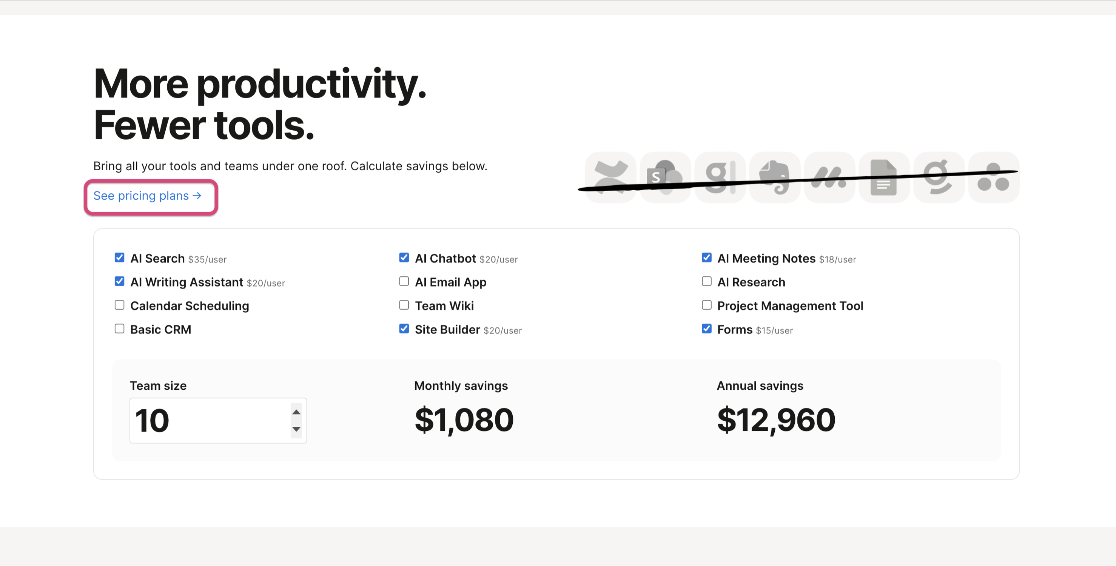The image size is (1116, 566).
Task: Check the Team Wiki option
Action: 404,305
